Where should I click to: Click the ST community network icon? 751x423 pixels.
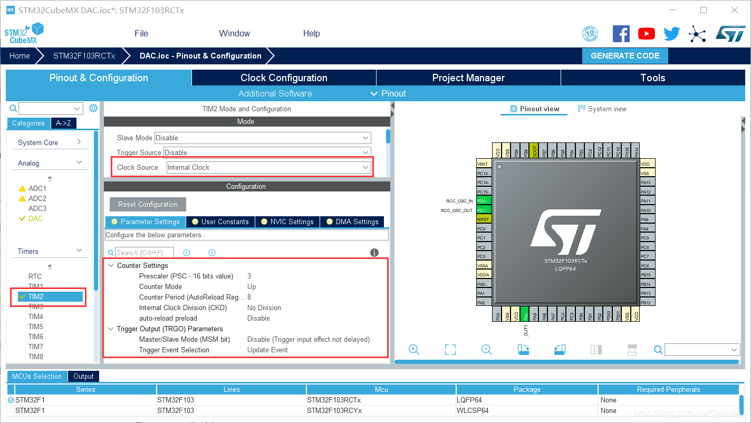pos(697,34)
